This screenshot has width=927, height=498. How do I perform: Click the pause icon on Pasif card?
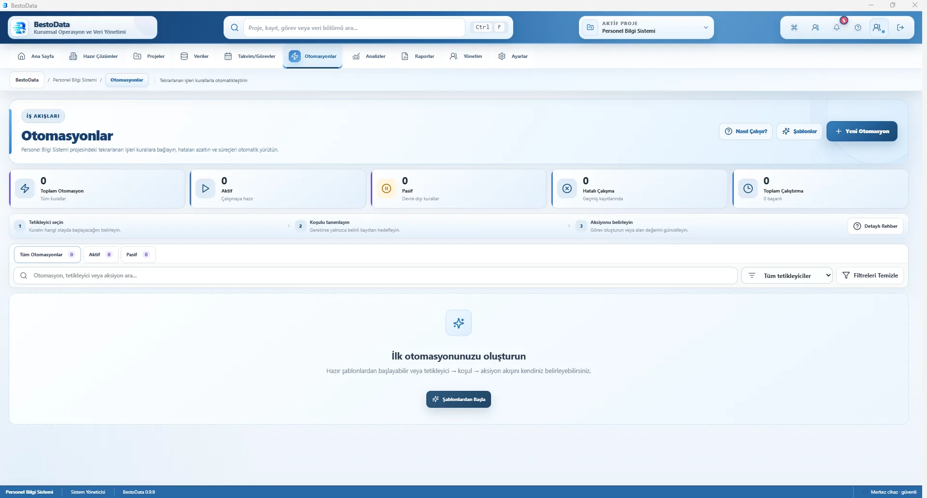pos(386,188)
